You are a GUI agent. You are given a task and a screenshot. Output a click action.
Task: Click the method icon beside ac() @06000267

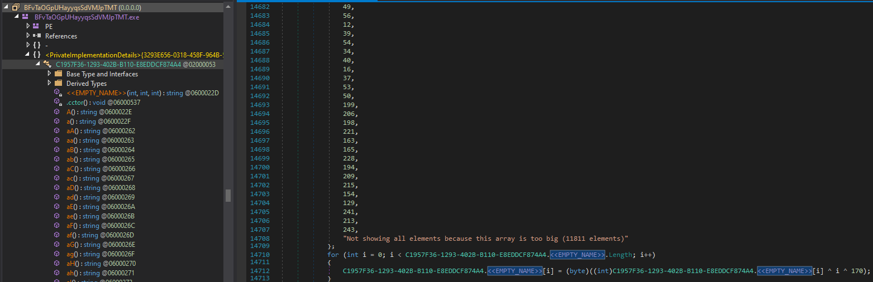pyautogui.click(x=58, y=178)
